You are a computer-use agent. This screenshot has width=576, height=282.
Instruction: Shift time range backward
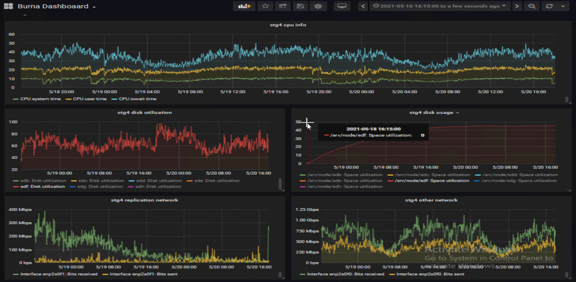tap(363, 6)
